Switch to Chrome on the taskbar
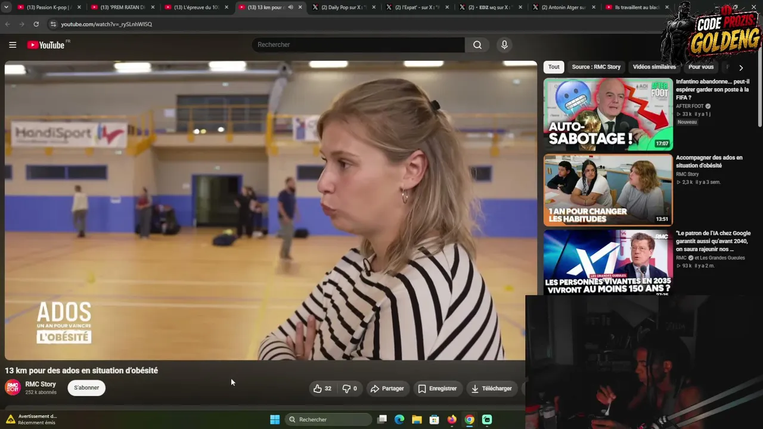The image size is (763, 429). click(470, 419)
